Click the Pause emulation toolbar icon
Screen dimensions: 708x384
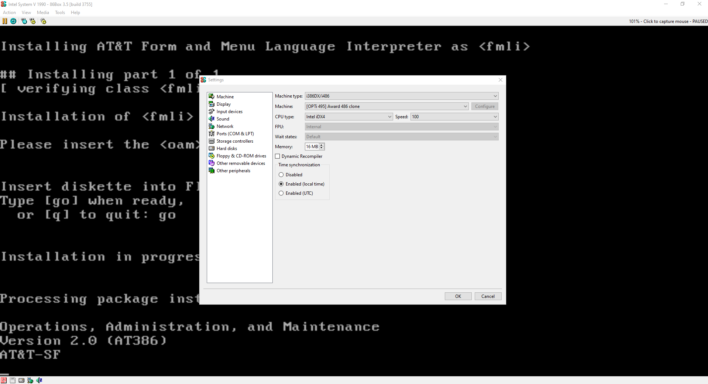[5, 21]
